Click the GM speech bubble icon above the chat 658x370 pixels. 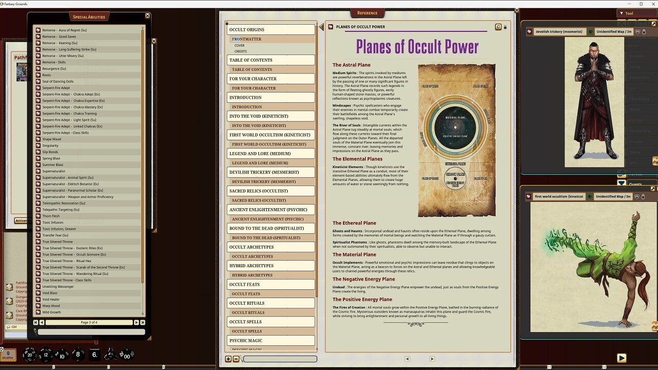pos(9,327)
